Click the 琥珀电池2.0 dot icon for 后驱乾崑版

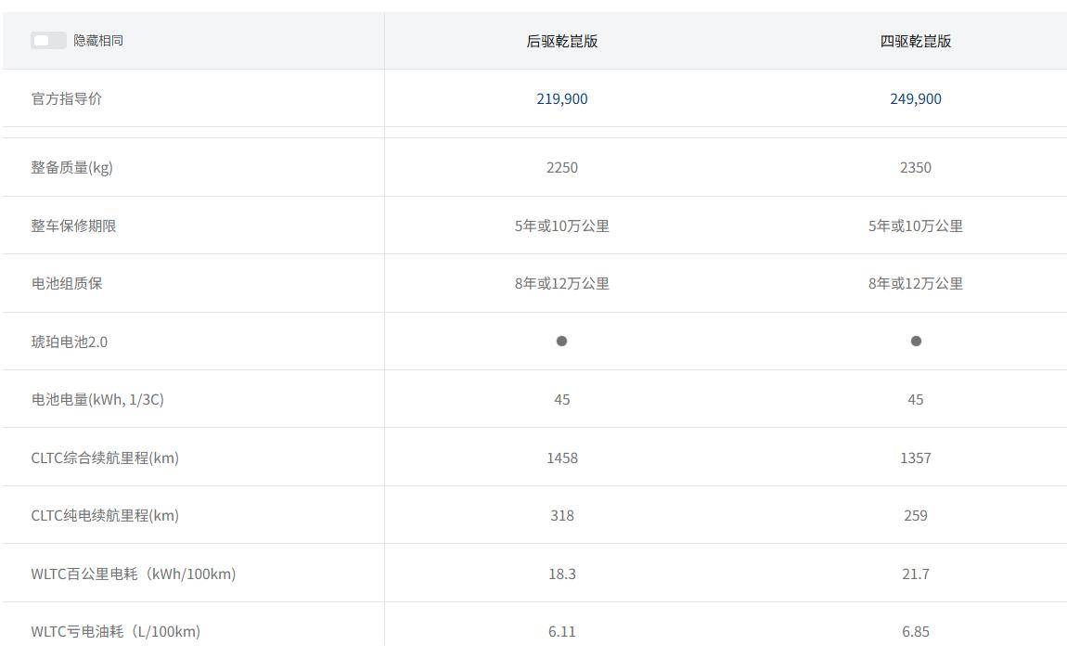point(561,342)
